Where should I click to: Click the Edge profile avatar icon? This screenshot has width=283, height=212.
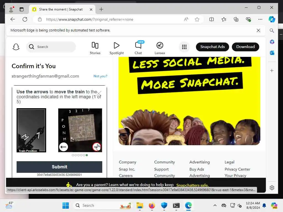(x=11, y=9)
